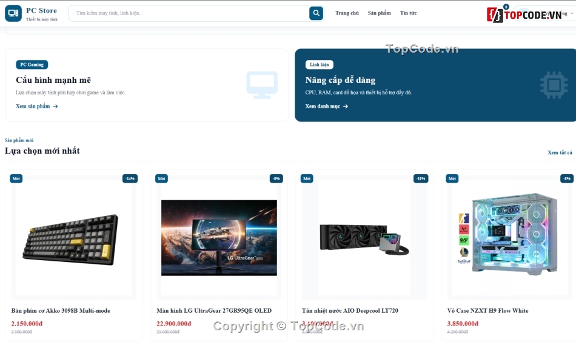
Task: Click the Nâng cấp dễ dàng heading
Action: click(340, 80)
